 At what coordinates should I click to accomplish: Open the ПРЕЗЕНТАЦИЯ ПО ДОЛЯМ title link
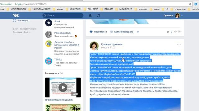59,100
